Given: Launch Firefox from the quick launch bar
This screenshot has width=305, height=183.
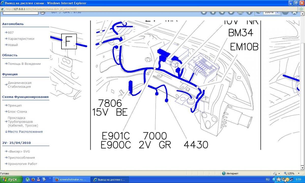Looking at the screenshot, I should [33, 179].
